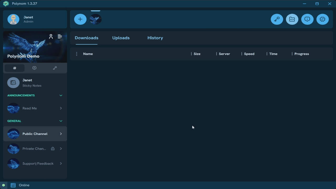Expand the Read Me channel arrow
Viewport: 336px width, 189px height.
click(x=61, y=108)
